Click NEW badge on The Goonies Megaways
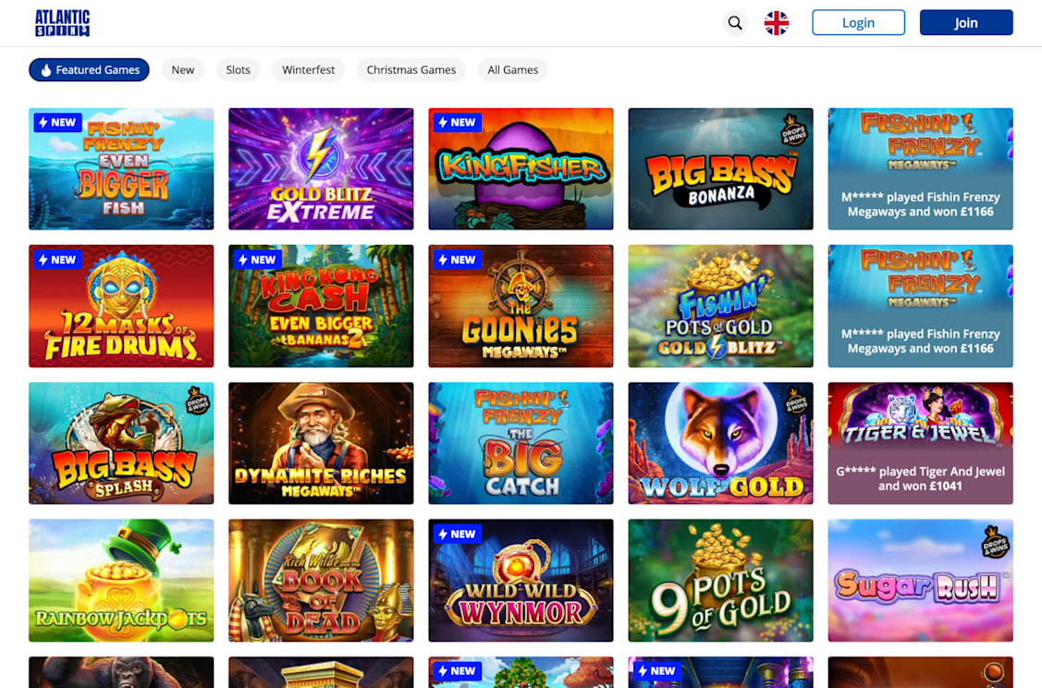The image size is (1042, 688). point(457,259)
